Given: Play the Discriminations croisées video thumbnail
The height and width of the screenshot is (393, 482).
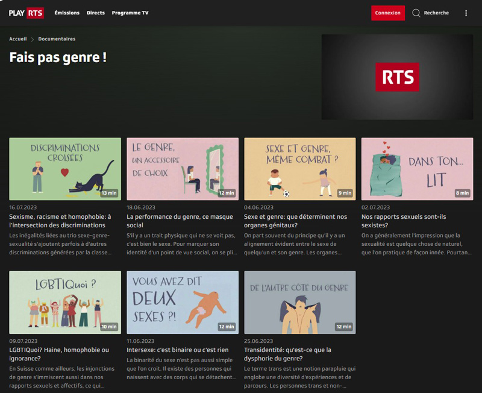Looking at the screenshot, I should point(64,169).
